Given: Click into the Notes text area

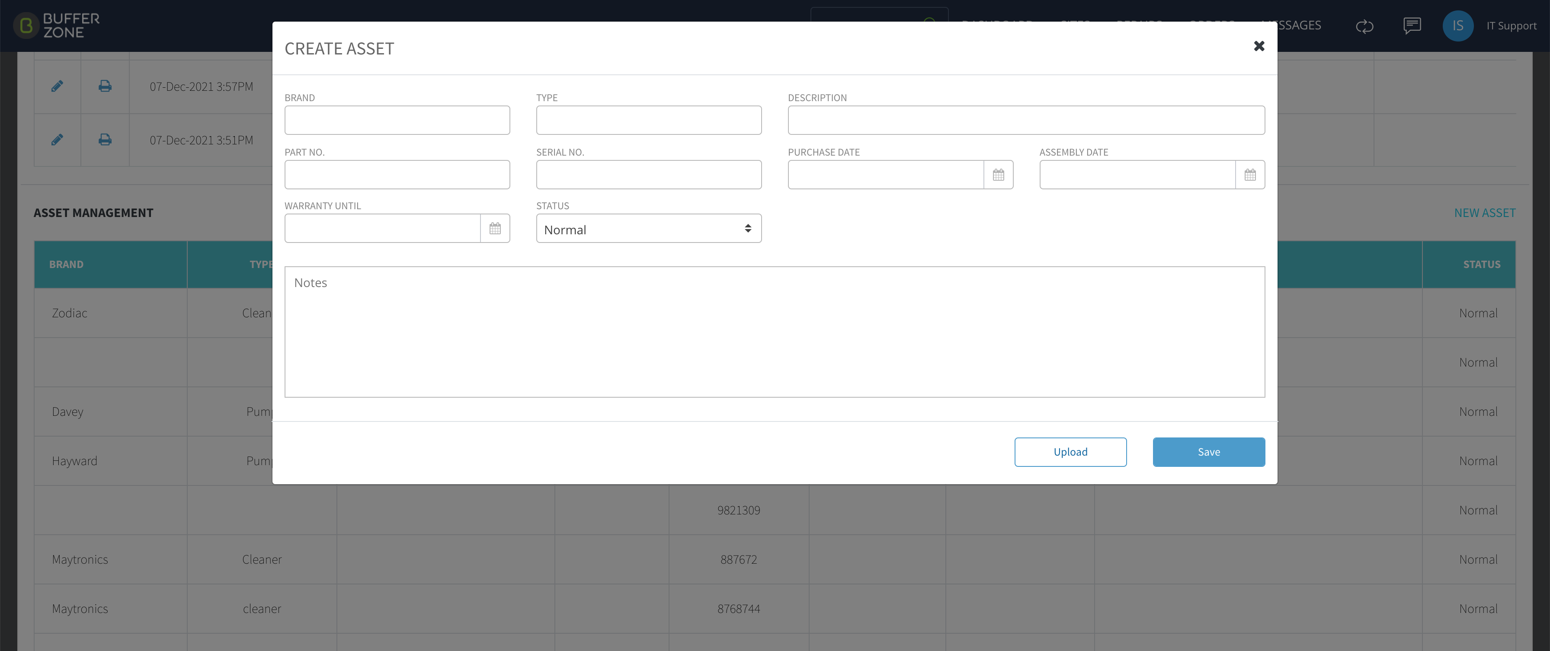Looking at the screenshot, I should [x=775, y=332].
